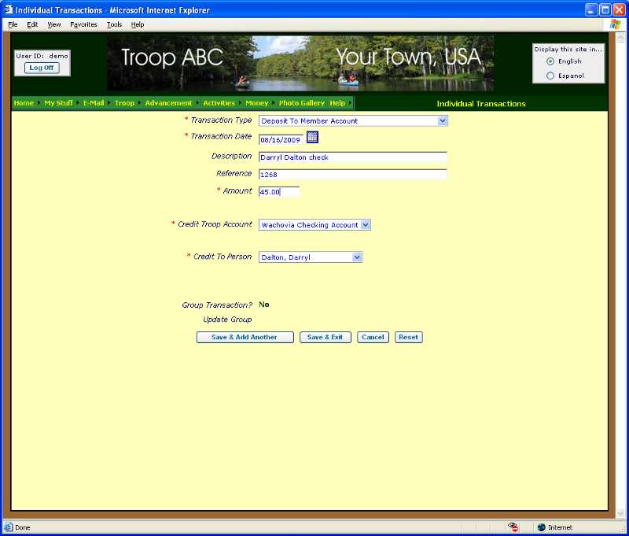Screen dimensions: 629x536
Task: Click the Done page icon in status bar
Action: click(x=8, y=527)
